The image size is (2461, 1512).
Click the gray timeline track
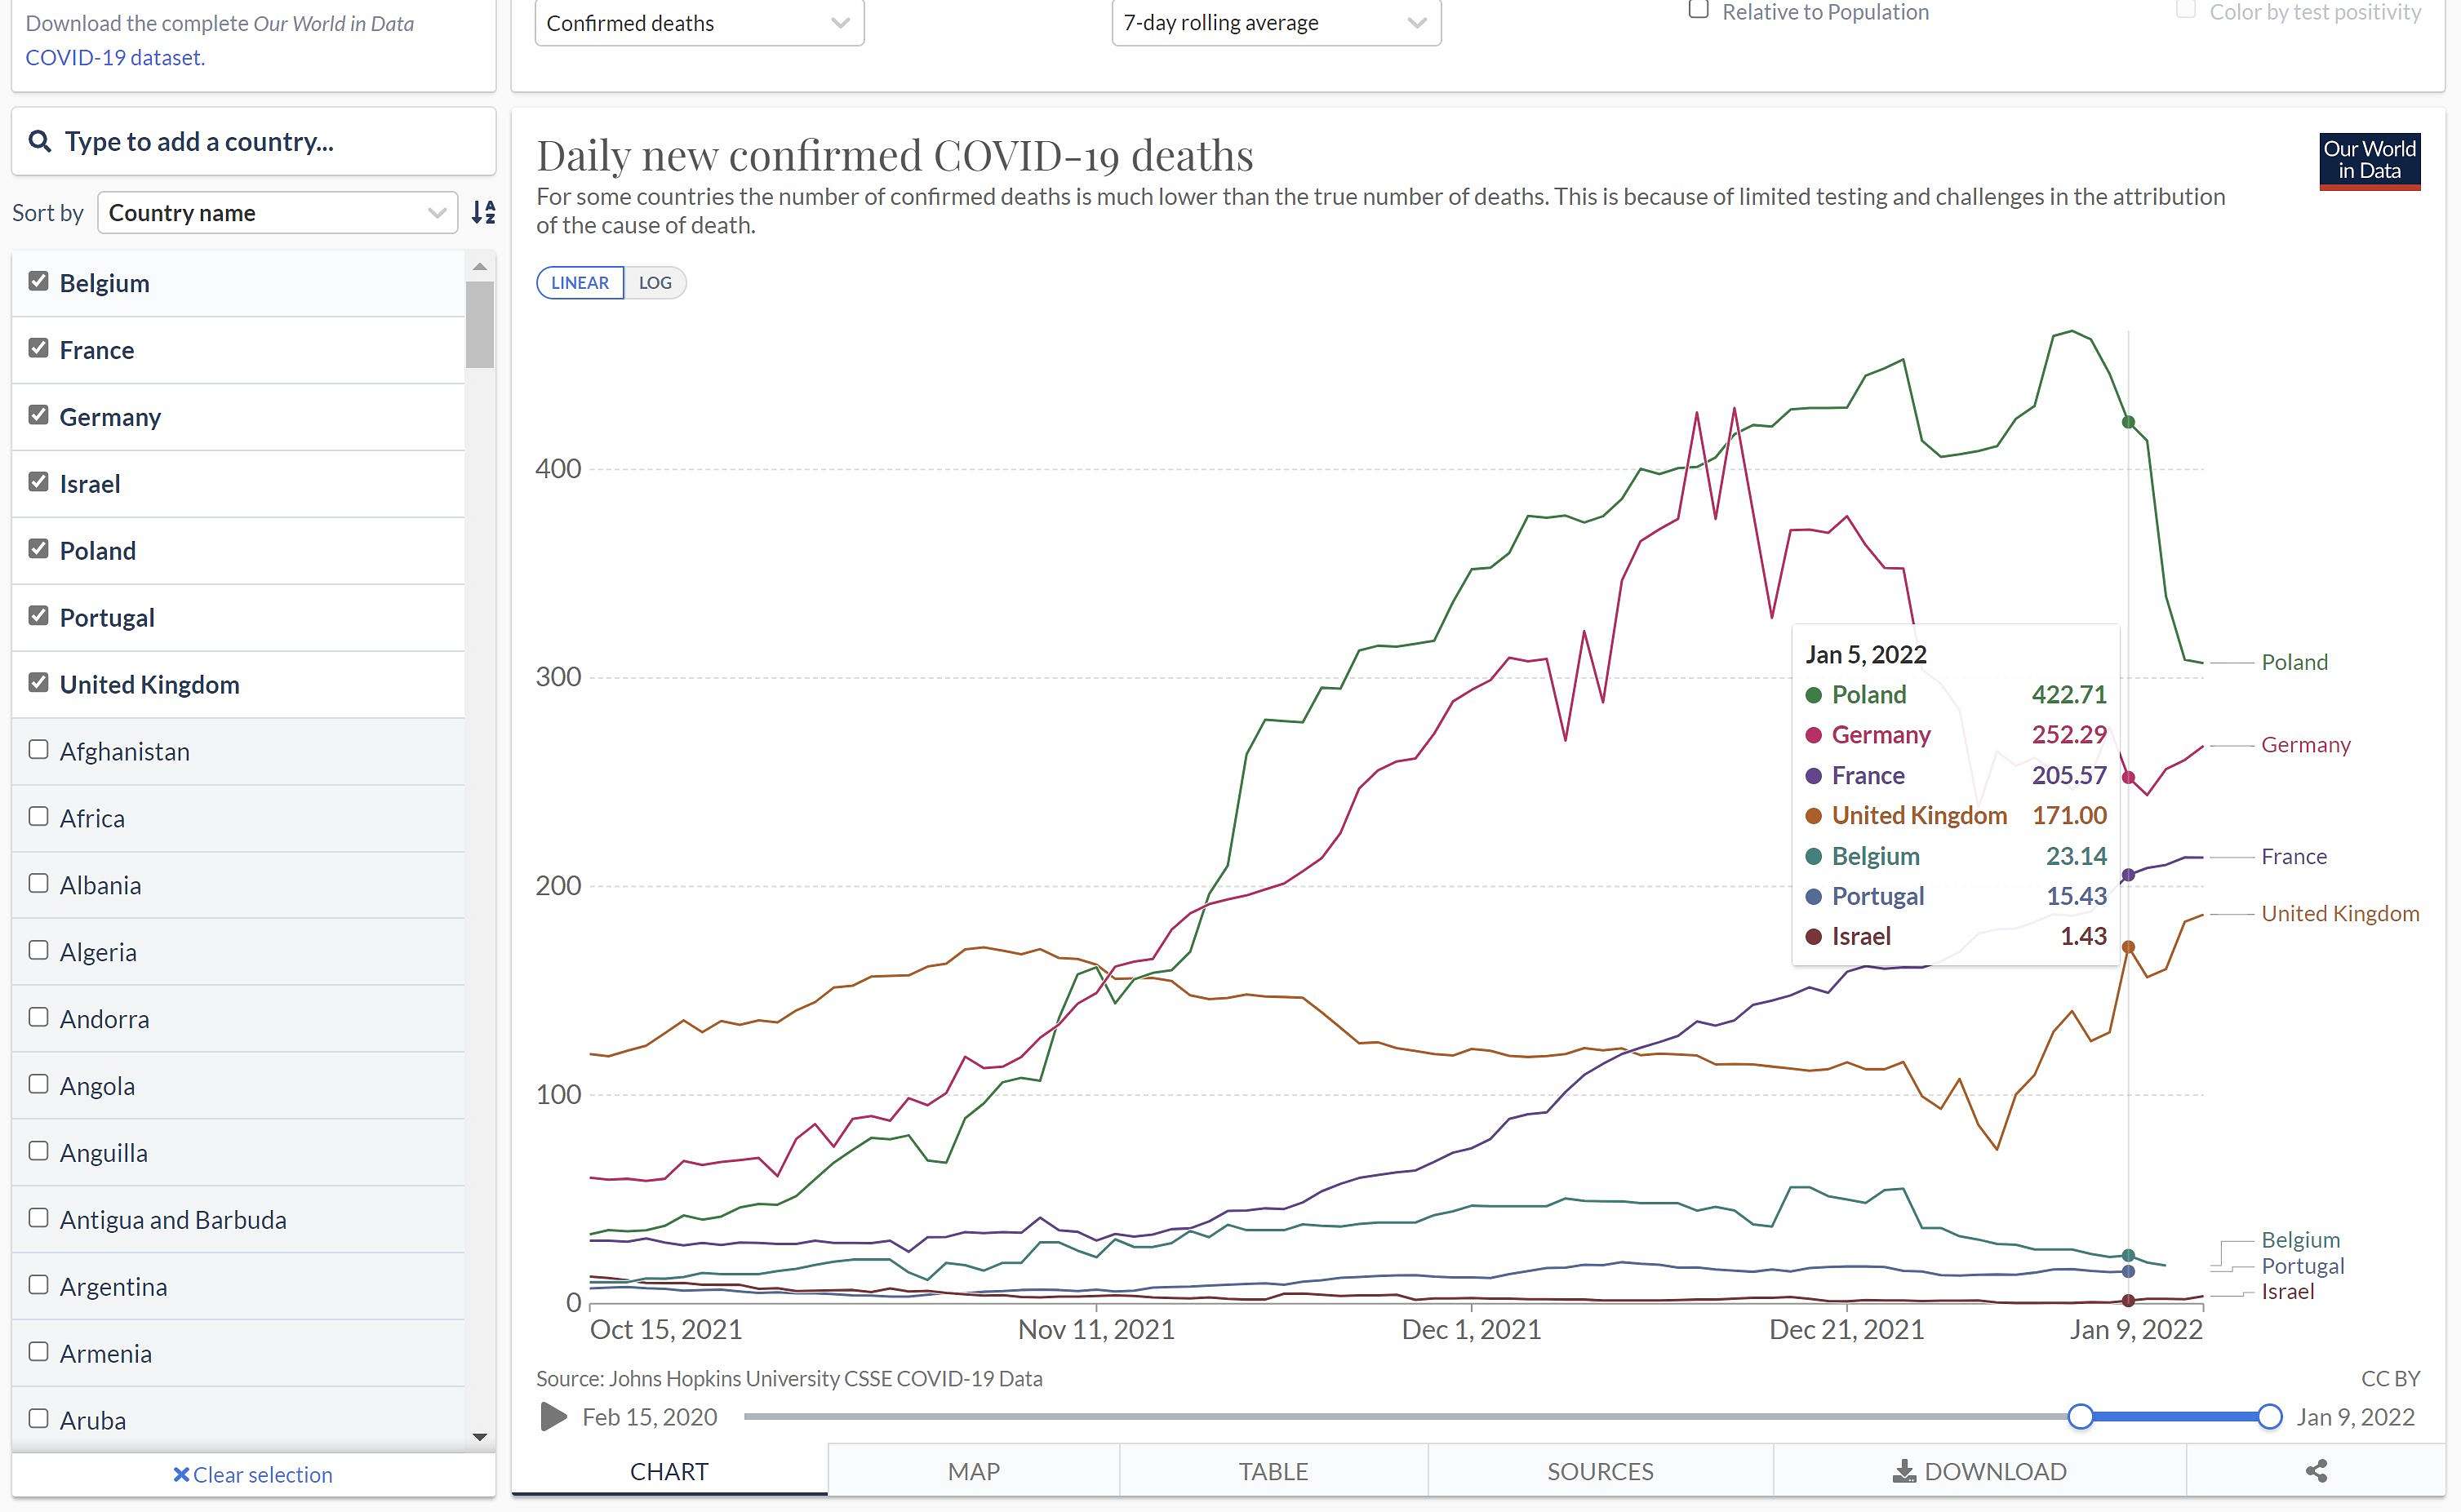[x=1406, y=1416]
